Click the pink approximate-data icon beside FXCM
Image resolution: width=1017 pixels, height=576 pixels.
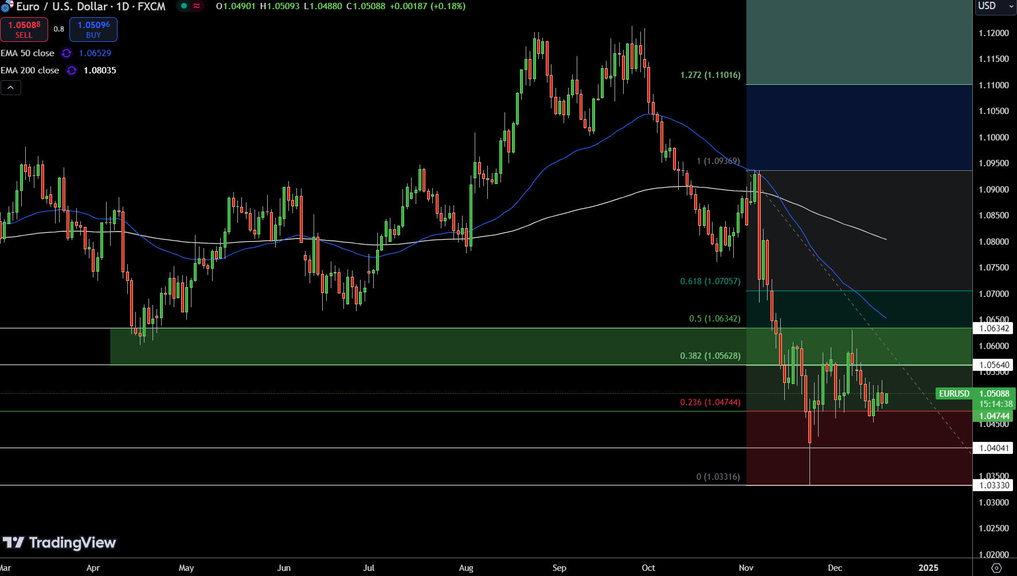pos(197,6)
